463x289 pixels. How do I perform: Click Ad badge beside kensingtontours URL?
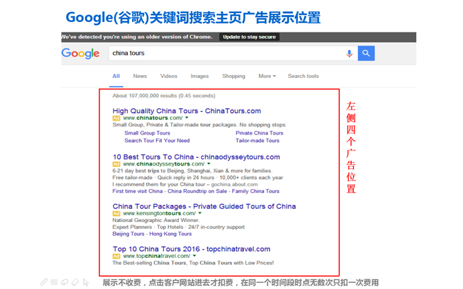coord(116,214)
